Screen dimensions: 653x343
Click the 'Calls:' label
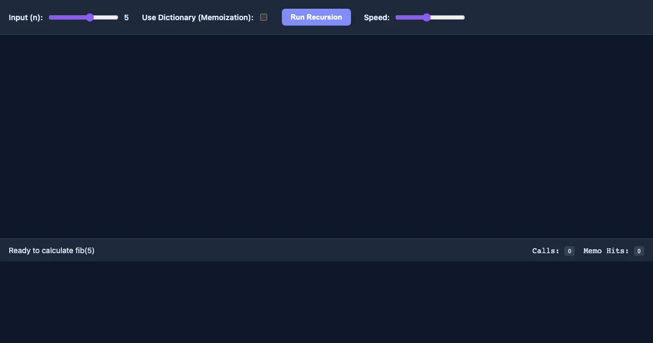tap(546, 251)
